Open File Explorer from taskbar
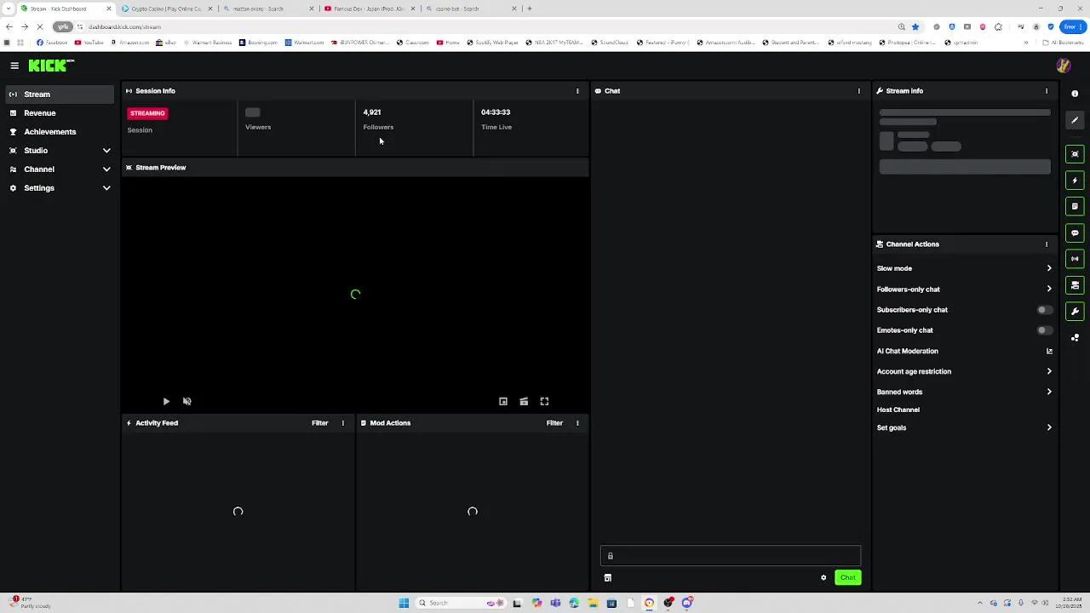 (x=593, y=603)
